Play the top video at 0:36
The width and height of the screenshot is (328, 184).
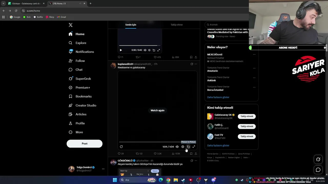[121, 50]
